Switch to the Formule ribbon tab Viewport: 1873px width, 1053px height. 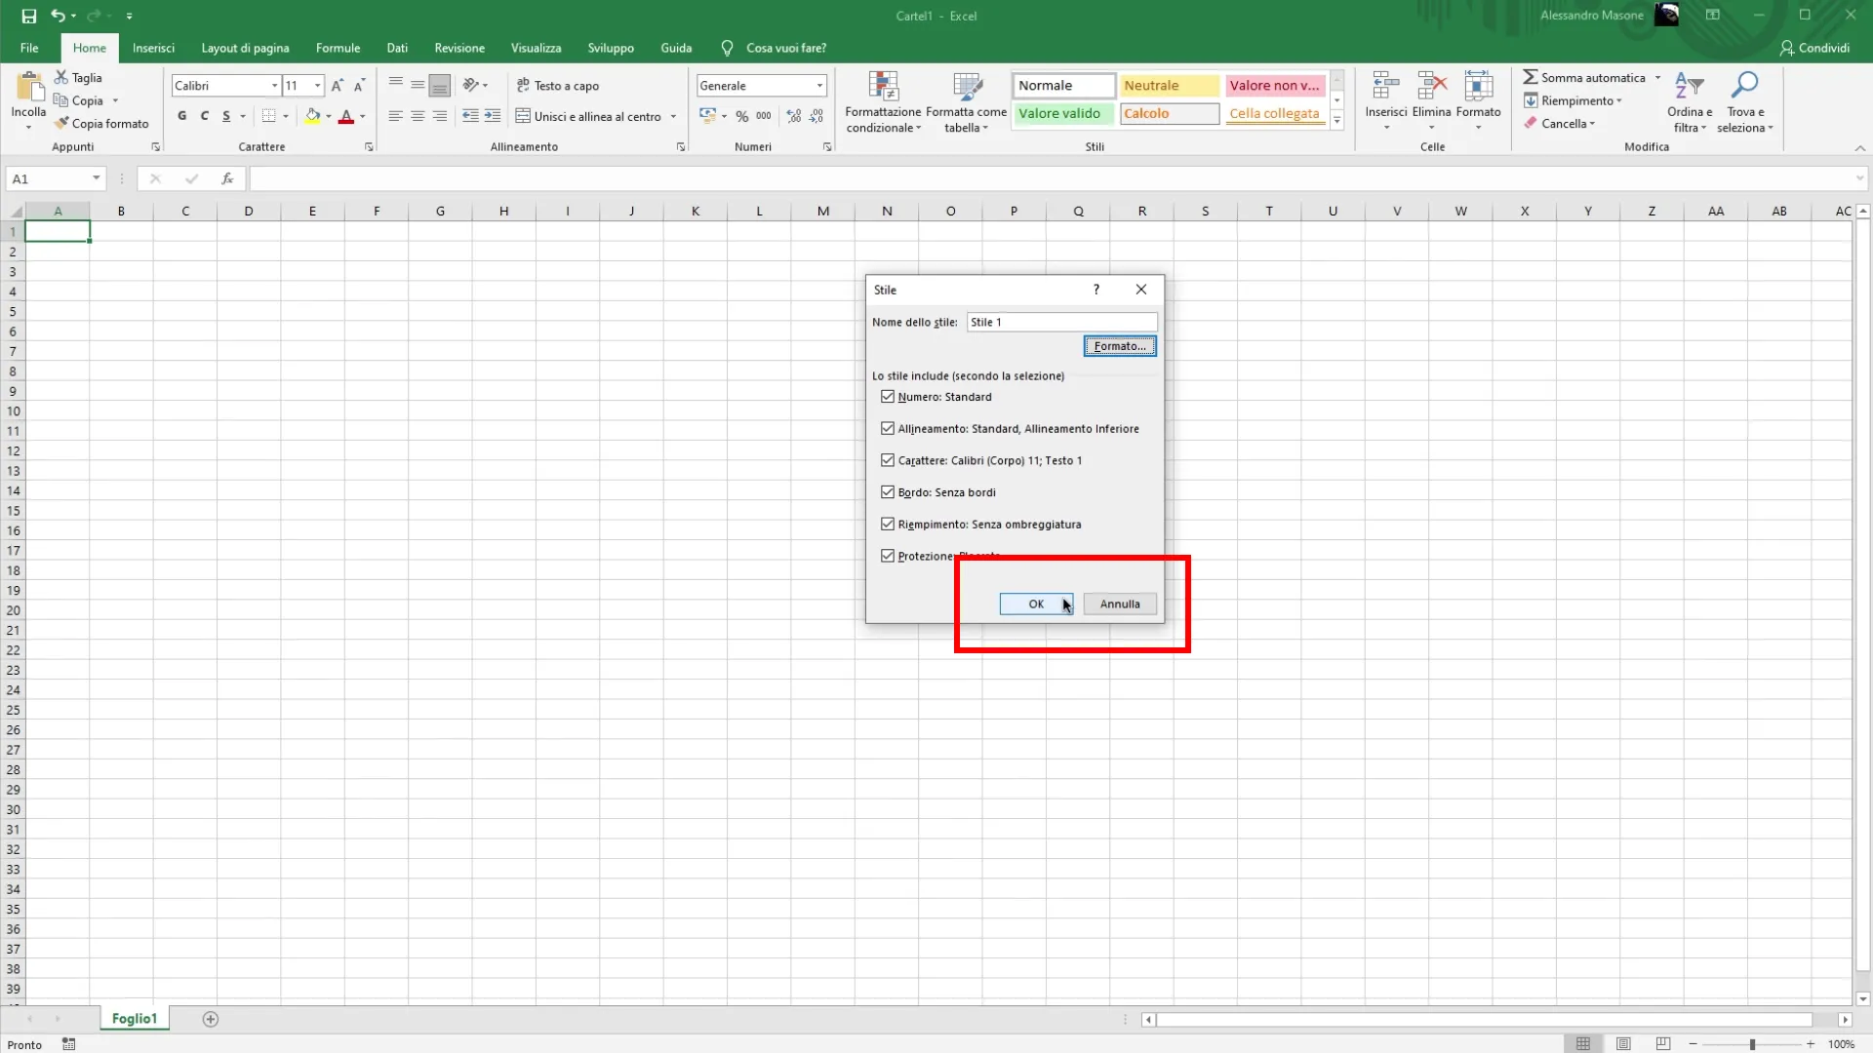point(338,48)
